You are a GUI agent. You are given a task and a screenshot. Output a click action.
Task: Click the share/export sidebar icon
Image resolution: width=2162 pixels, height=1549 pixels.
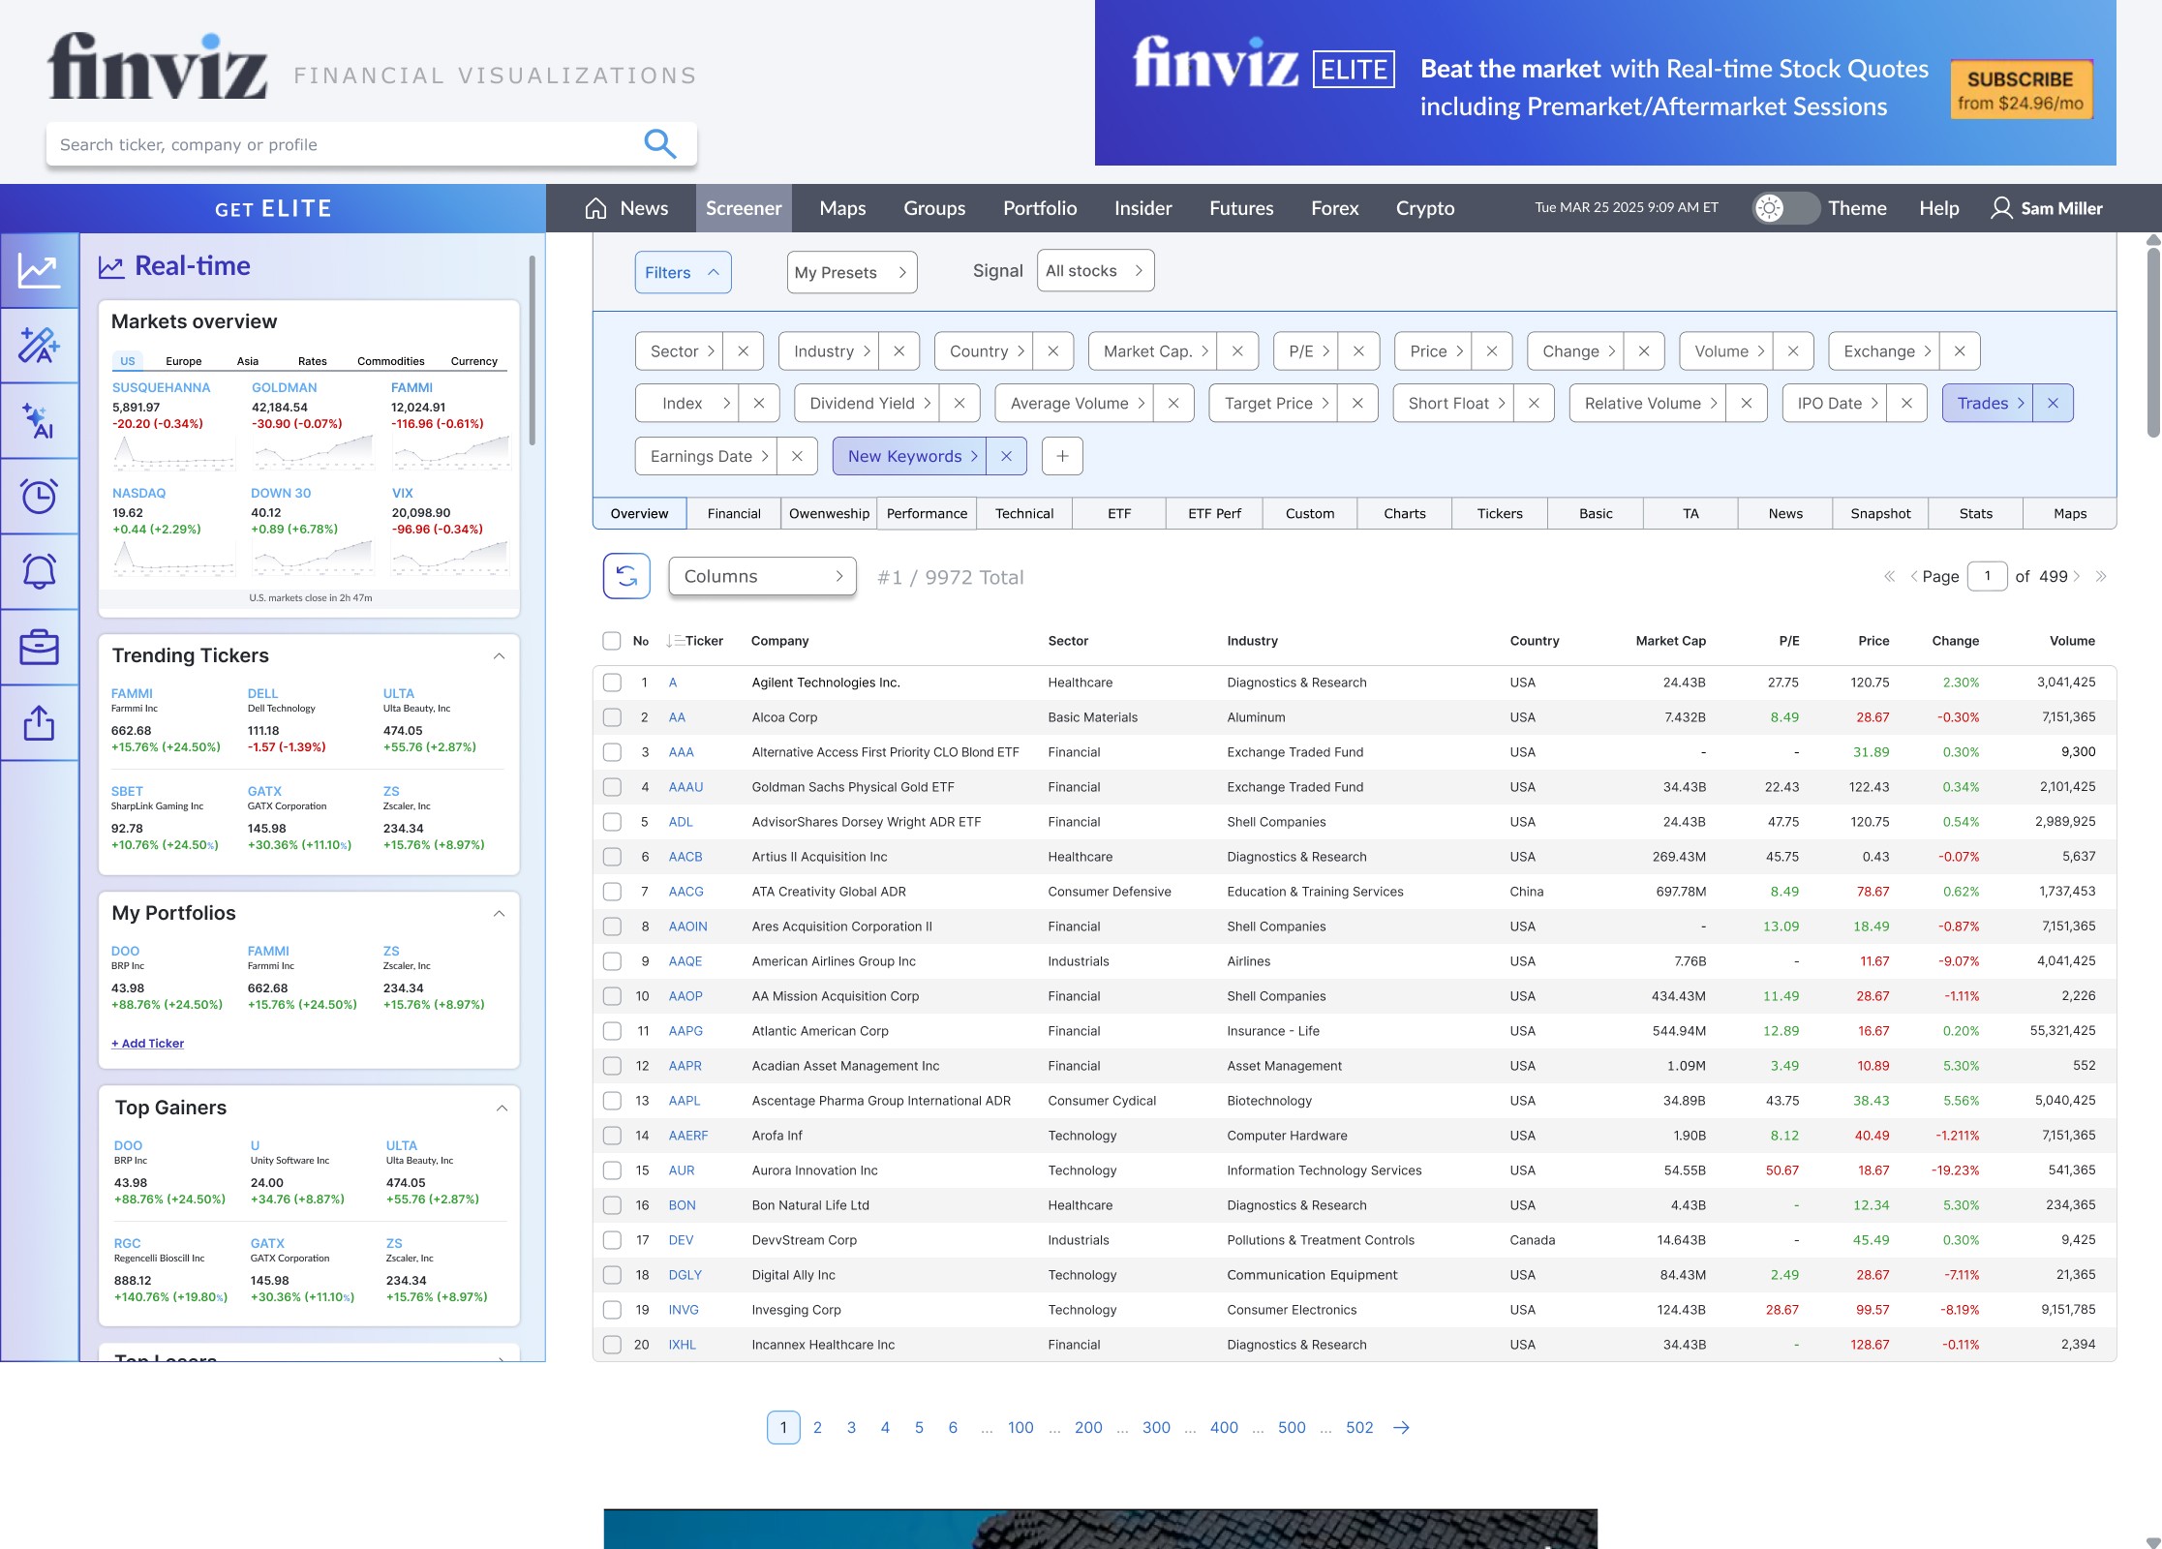[x=40, y=723]
